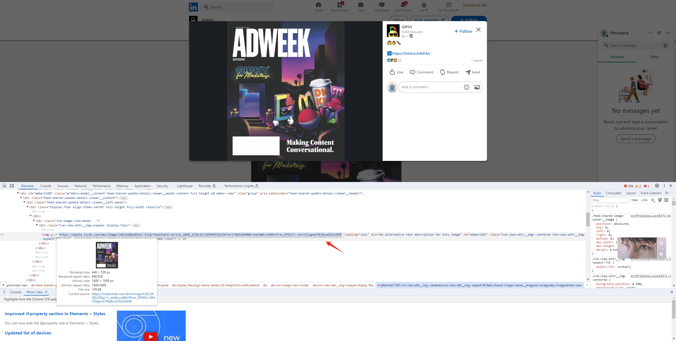676x341 pixels.
Task: Click the Styles Filter input
Action: pos(609,200)
